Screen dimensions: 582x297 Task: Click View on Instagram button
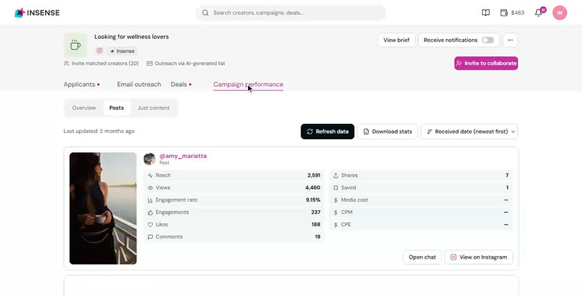click(x=479, y=257)
